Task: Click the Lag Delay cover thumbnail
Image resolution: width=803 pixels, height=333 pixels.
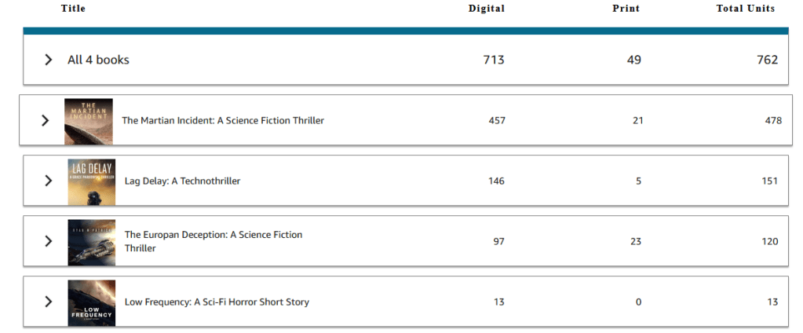Action: [92, 181]
